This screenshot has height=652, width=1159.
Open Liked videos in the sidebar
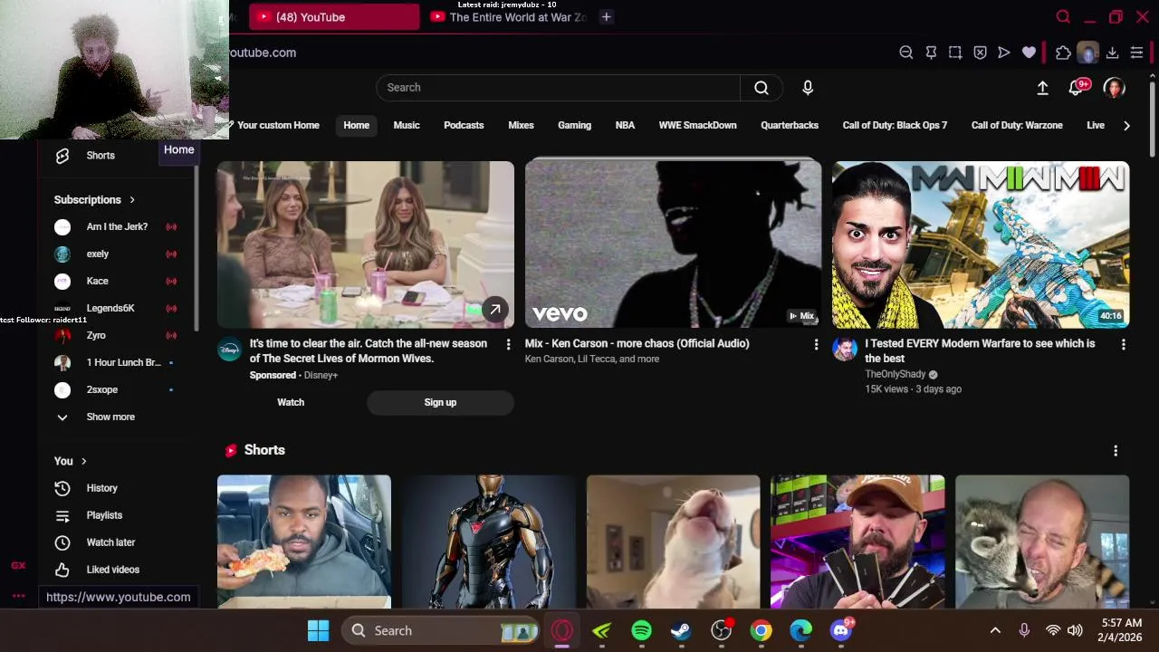tap(112, 570)
